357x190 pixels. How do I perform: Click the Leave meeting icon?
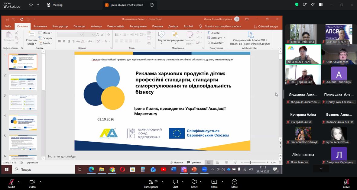click(x=346, y=182)
